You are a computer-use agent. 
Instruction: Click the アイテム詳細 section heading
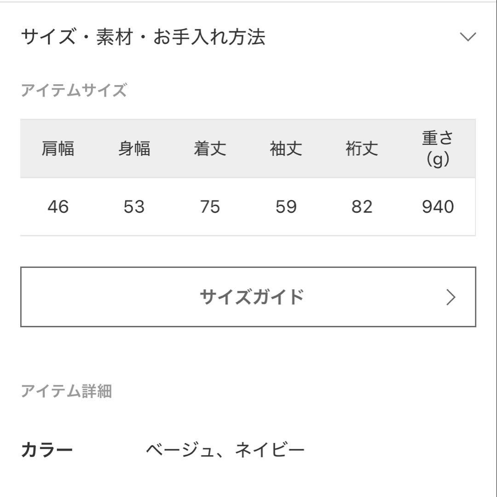click(67, 391)
